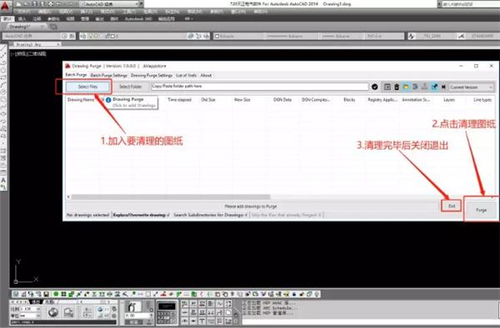
Task: Click the DGN Data column header
Action: [282, 100]
